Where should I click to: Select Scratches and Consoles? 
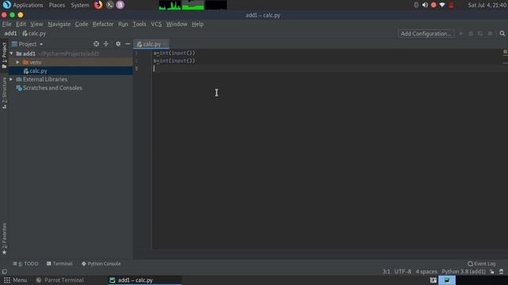[52, 88]
